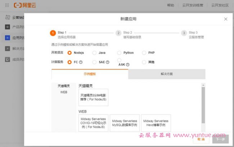Select Python as development language
234x147 pixels.
(119, 53)
